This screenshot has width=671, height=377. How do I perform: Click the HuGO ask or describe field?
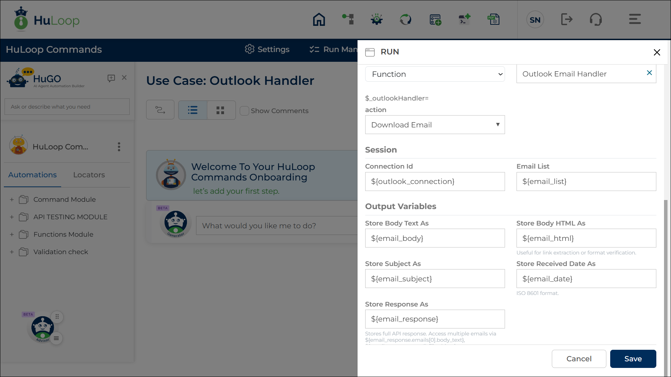[x=67, y=107]
